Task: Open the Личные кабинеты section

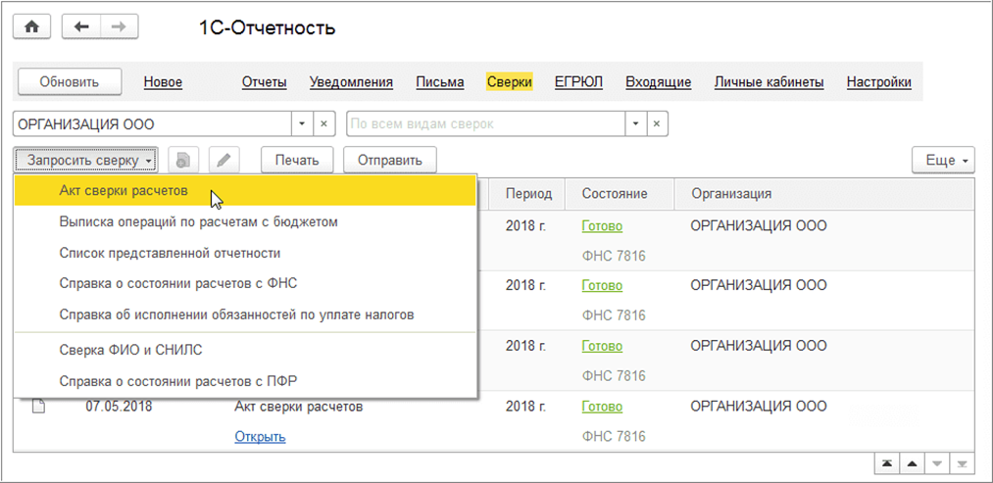Action: pos(769,81)
